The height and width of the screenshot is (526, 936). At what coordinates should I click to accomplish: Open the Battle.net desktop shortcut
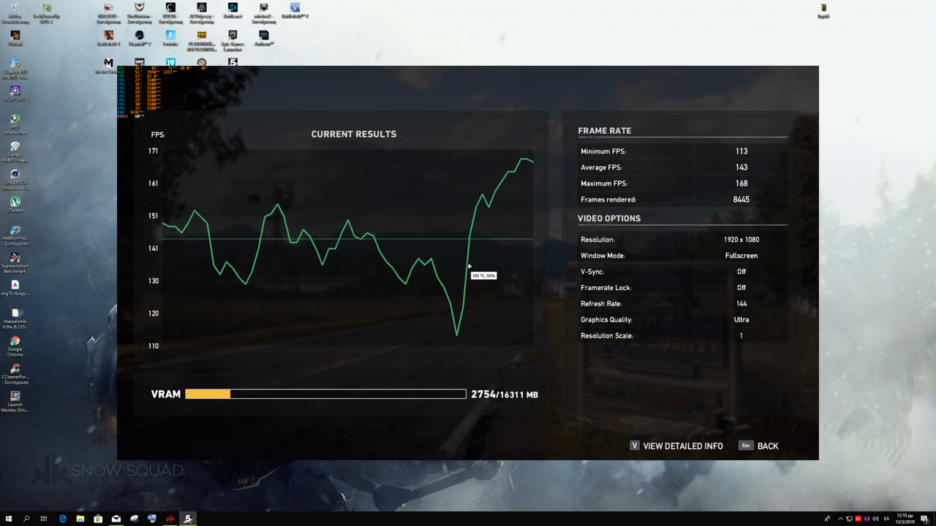pyautogui.click(x=233, y=10)
